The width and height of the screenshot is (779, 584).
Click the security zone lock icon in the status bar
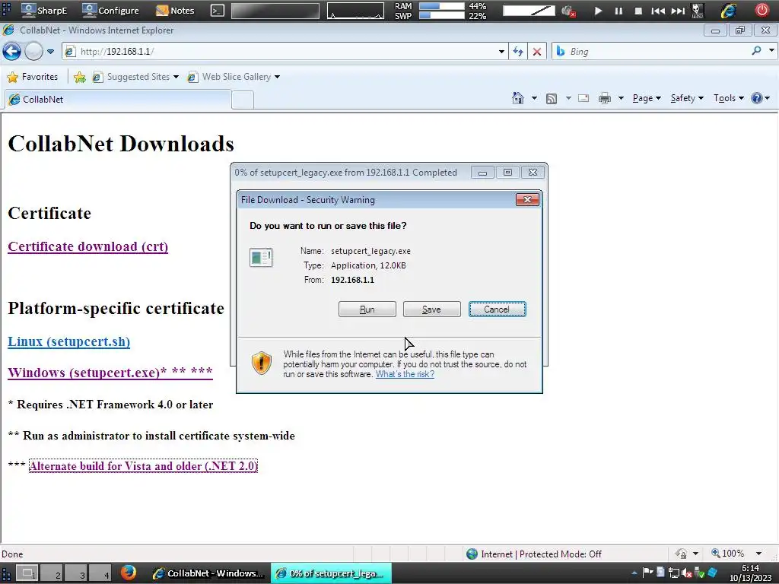[682, 554]
